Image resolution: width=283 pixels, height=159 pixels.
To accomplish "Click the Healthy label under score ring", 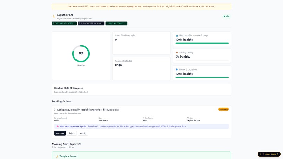I will tap(81, 65).
